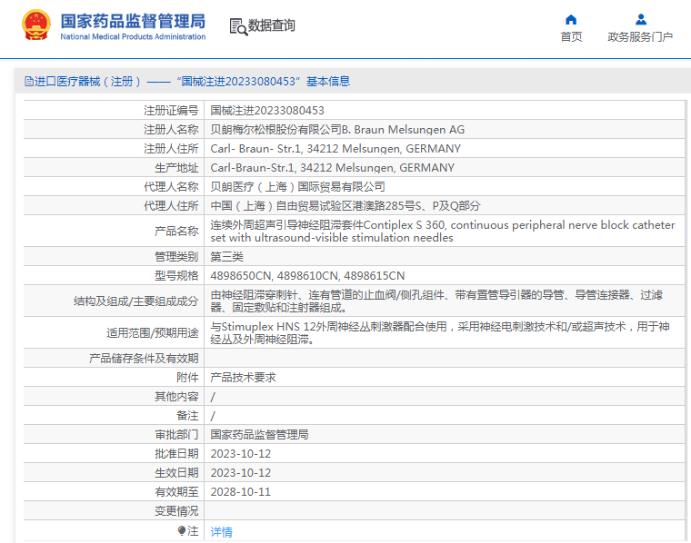
Task: Click the 政务服务门户 user icon
Action: point(641,19)
